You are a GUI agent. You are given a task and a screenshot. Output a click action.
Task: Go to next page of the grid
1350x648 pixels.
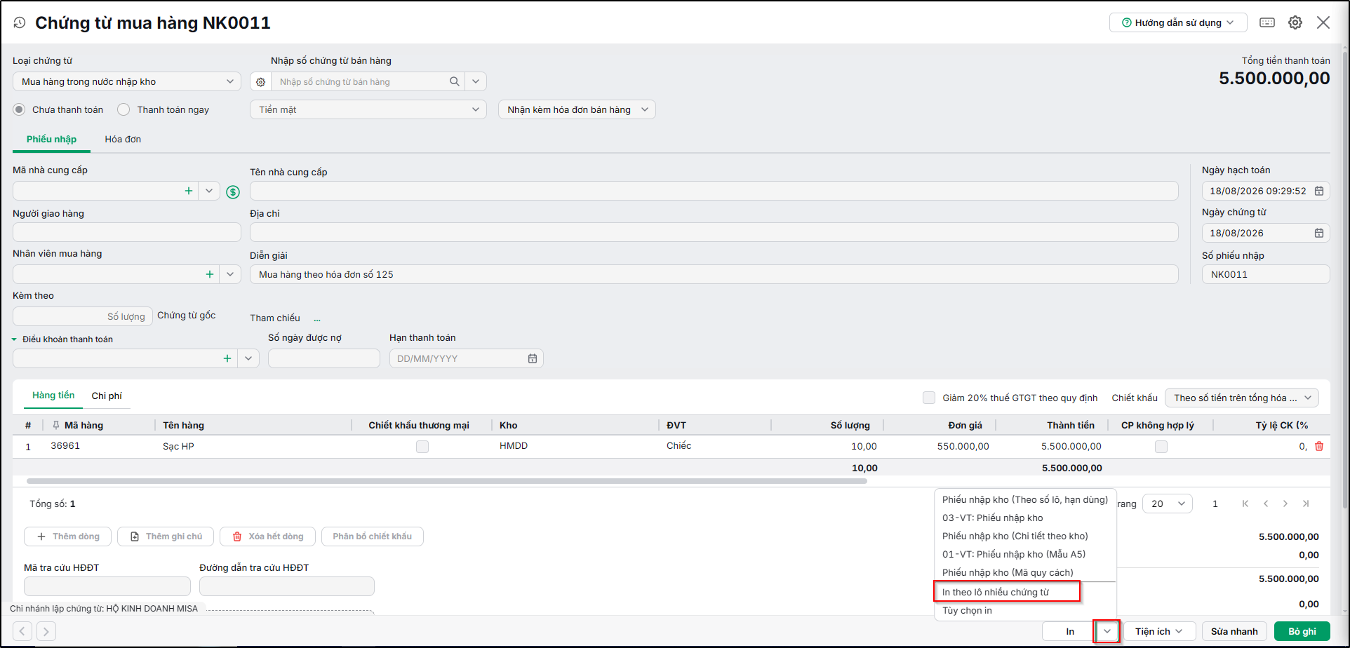(1285, 504)
